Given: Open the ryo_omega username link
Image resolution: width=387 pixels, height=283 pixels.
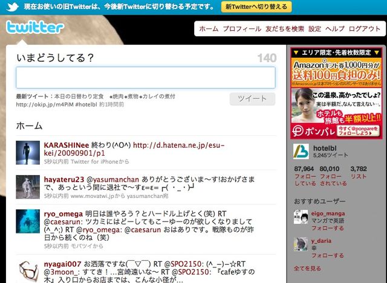Looking at the screenshot, I should [x=63, y=214].
